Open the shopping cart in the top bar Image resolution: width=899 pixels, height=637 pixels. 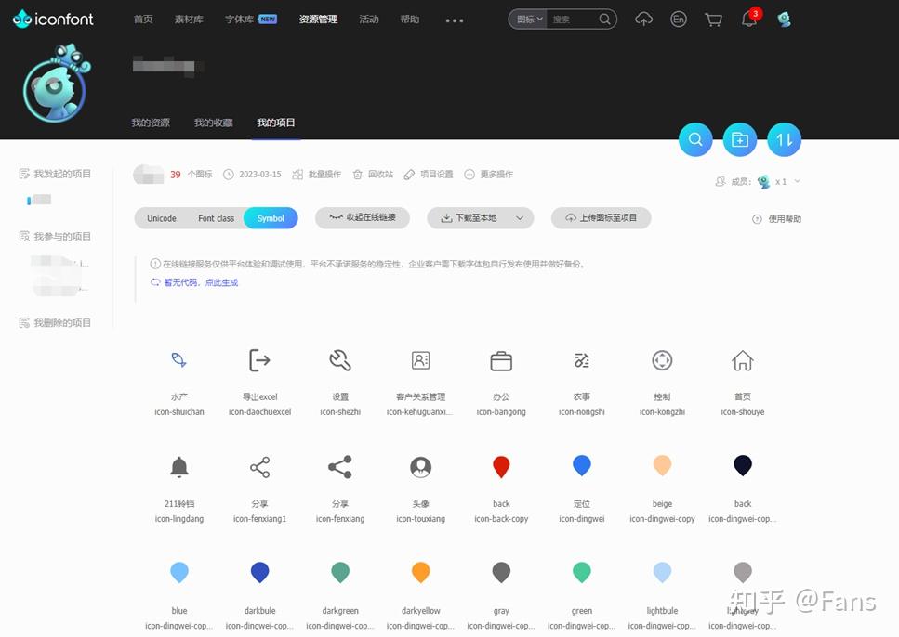click(x=713, y=19)
